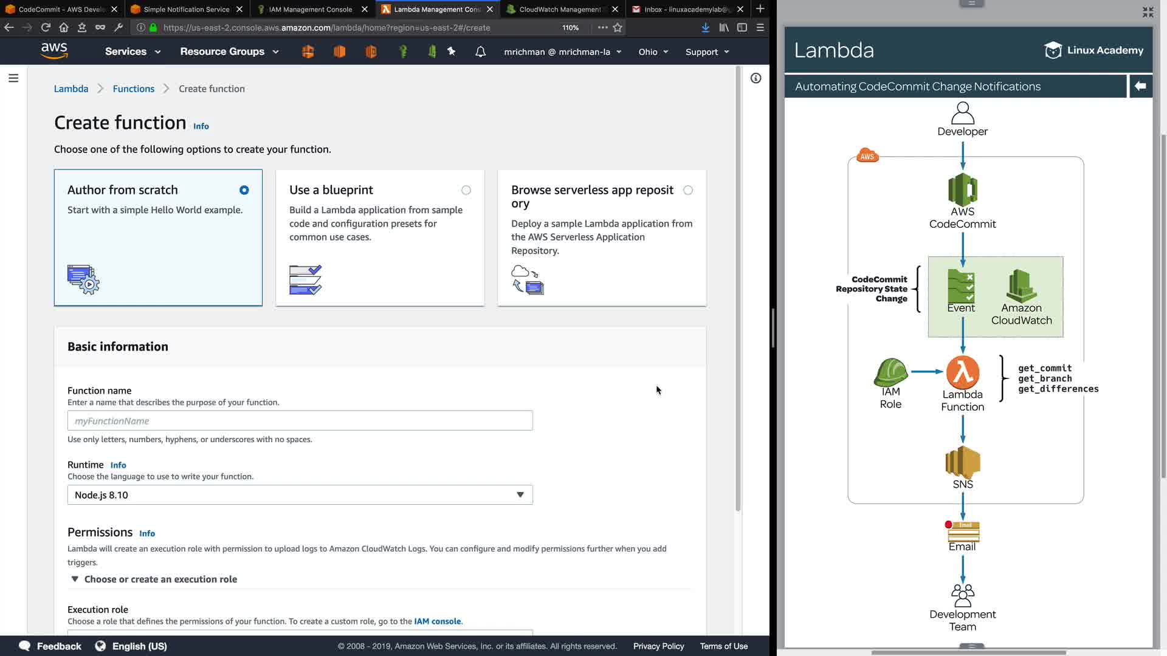Open the Runtime Node.js 8.10 dropdown

click(300, 495)
